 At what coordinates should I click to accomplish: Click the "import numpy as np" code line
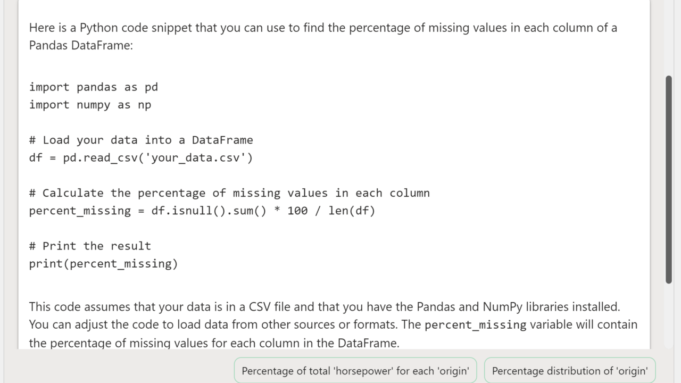pos(90,105)
